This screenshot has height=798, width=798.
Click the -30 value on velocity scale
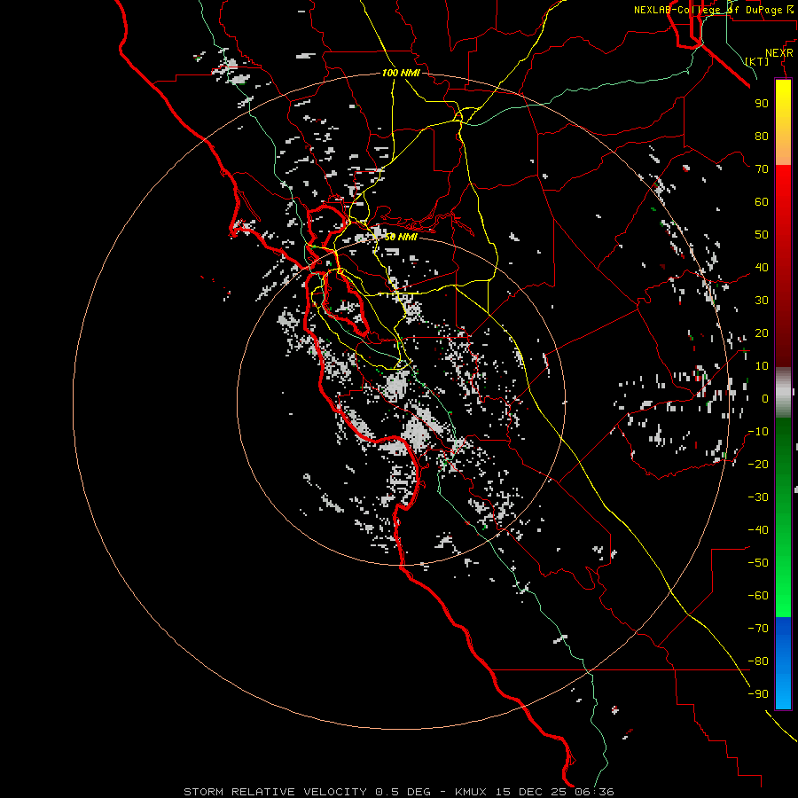(x=758, y=497)
